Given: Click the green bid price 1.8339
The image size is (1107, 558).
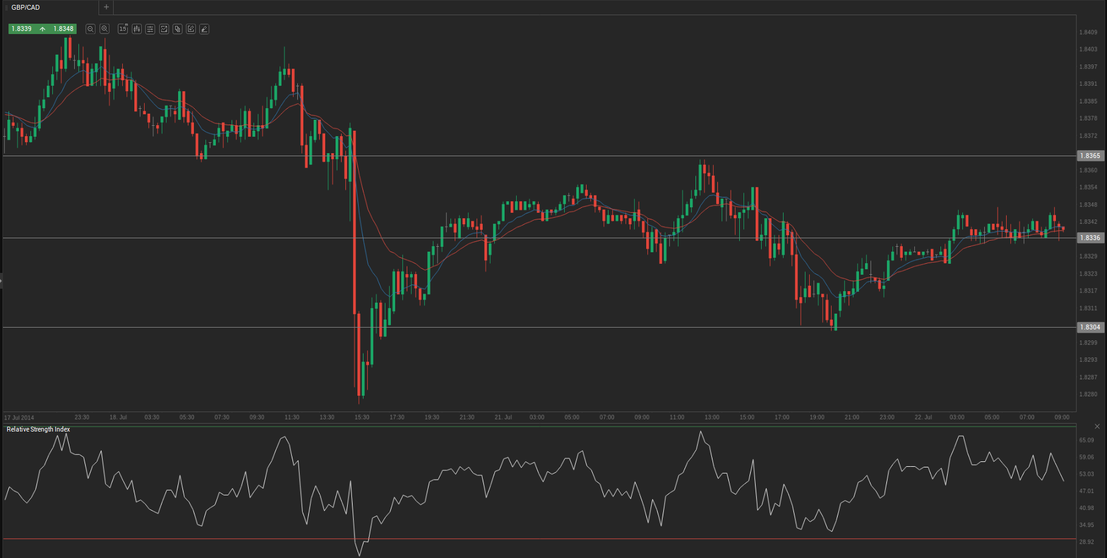Looking at the screenshot, I should pyautogui.click(x=22, y=29).
